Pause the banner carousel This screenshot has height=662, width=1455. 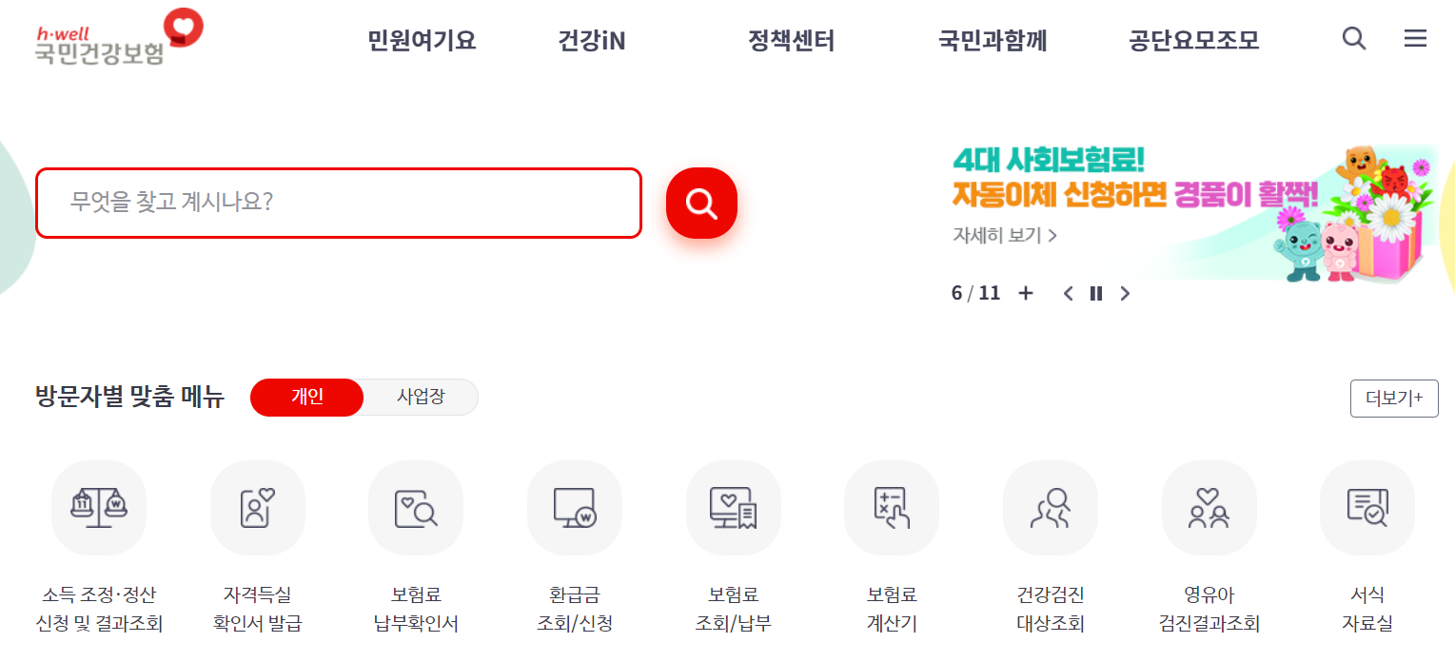pos(1095,293)
